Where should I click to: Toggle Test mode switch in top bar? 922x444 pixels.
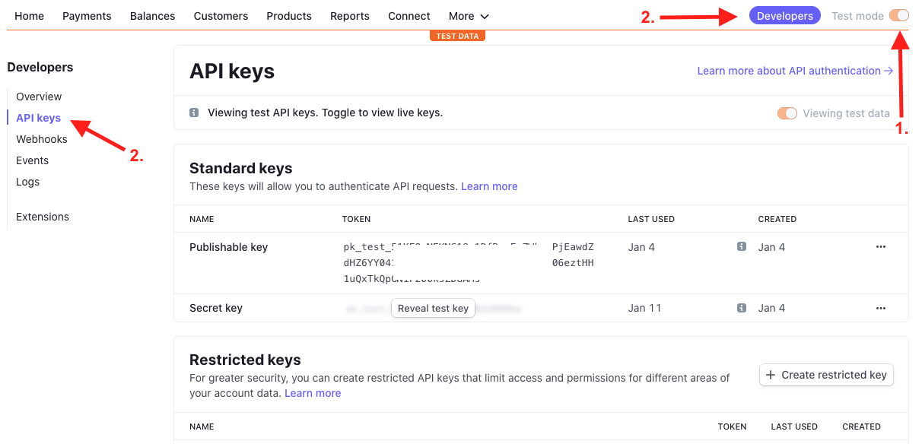pos(898,15)
